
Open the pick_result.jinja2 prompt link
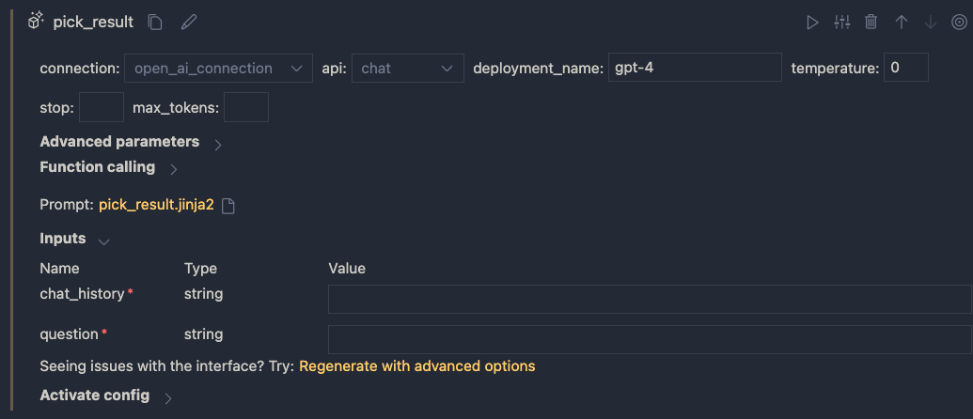click(x=156, y=205)
